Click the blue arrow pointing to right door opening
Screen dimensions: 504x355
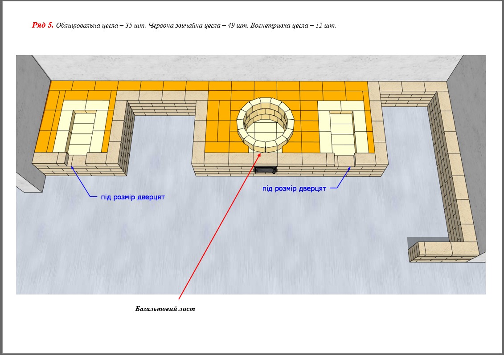click(343, 179)
